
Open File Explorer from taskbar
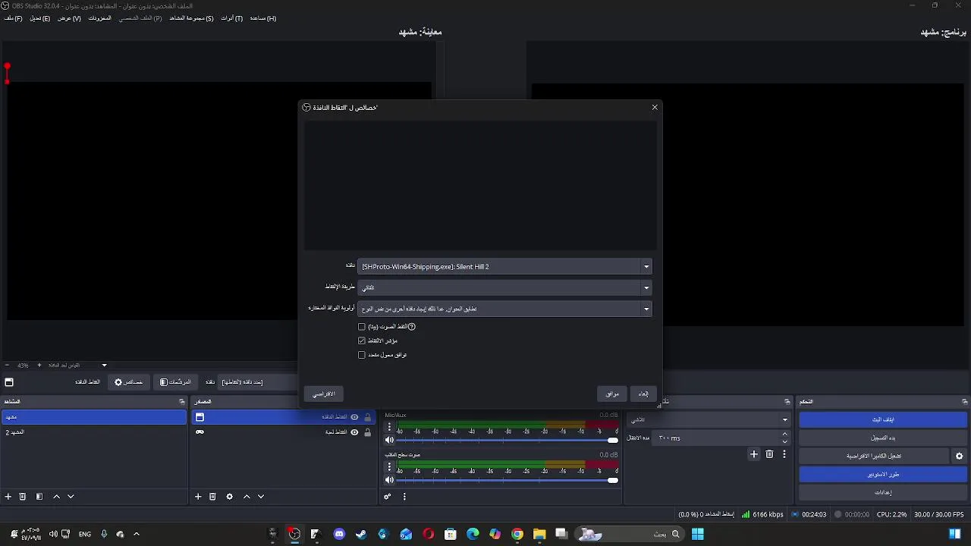point(539,534)
